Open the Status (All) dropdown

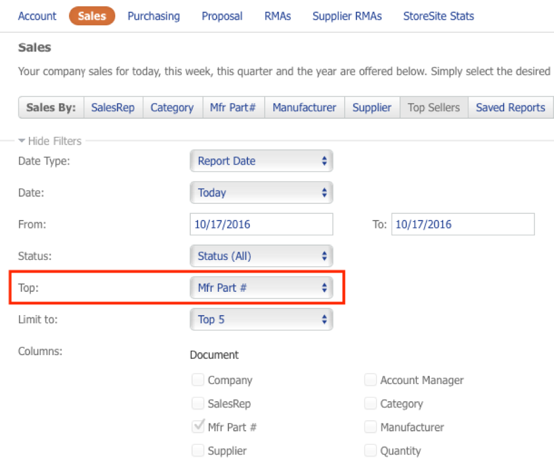click(262, 256)
